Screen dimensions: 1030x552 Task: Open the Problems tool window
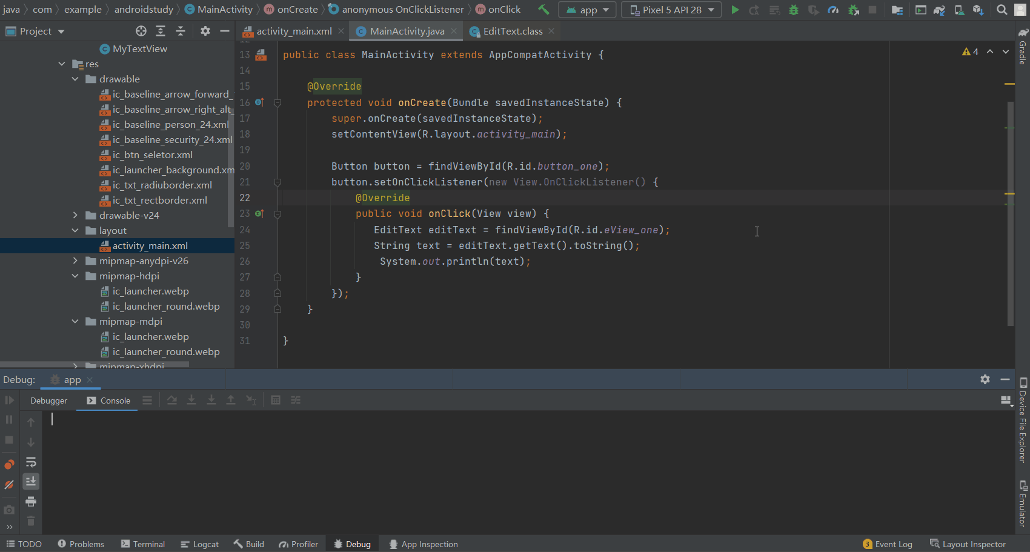click(x=81, y=544)
